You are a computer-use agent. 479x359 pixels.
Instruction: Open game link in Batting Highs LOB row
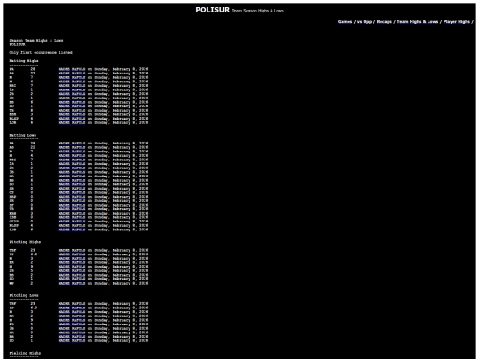[72, 122]
